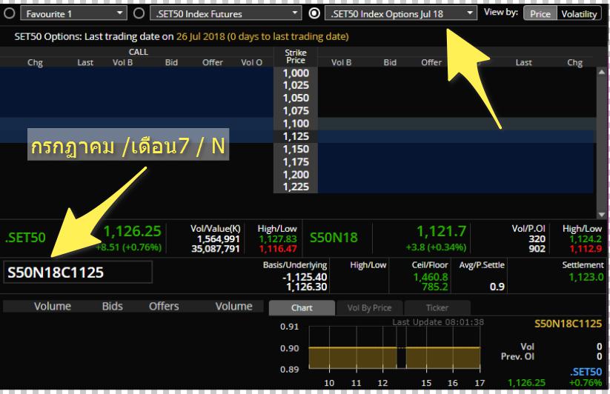Select strike price 1,200 row
610x394 pixels.
[296, 175]
